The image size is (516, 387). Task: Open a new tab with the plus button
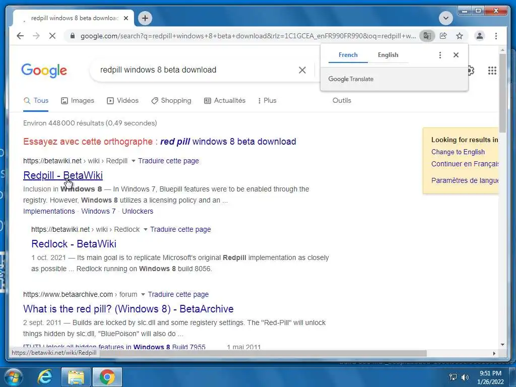click(145, 18)
